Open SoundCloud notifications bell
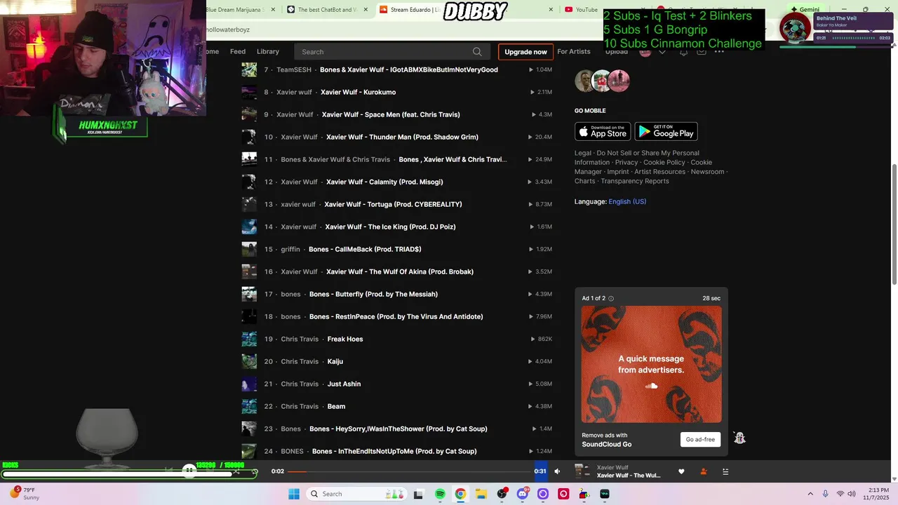The image size is (898, 505). point(683,52)
